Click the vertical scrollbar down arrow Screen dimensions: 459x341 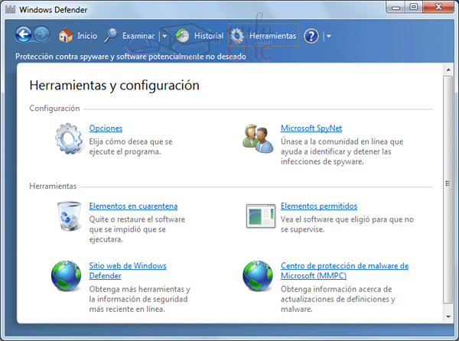click(x=448, y=314)
